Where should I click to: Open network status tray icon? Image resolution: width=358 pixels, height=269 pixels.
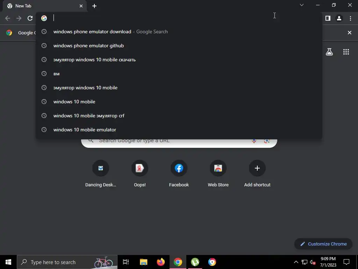305,262
